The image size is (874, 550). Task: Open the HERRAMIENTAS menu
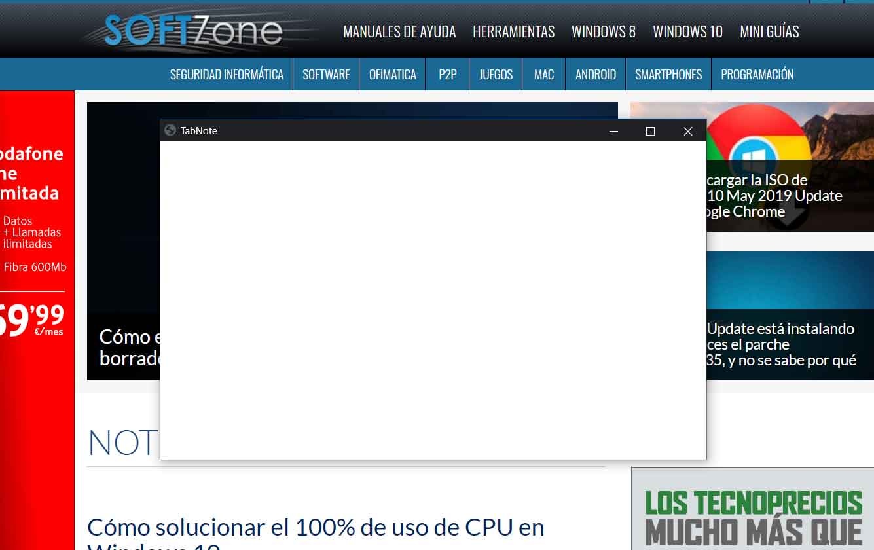coord(514,31)
